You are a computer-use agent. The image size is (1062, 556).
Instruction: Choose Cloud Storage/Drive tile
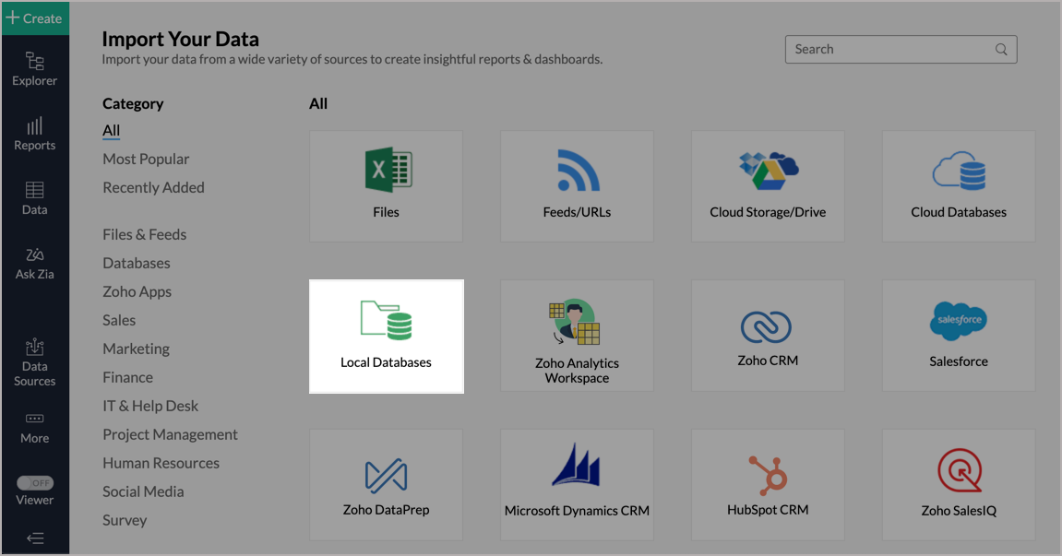(768, 186)
